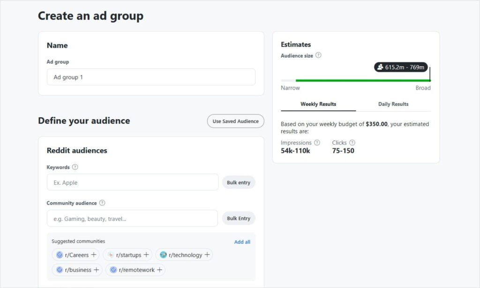The image size is (480, 288).
Task: Click the r/business community avatar icon
Action: (x=60, y=270)
